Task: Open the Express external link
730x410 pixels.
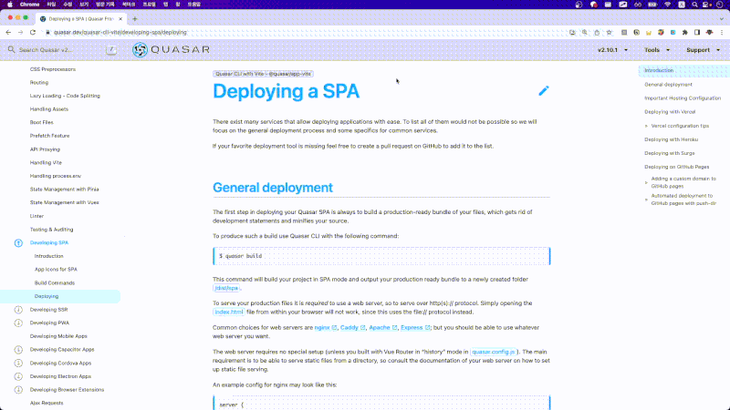Action: point(415,328)
